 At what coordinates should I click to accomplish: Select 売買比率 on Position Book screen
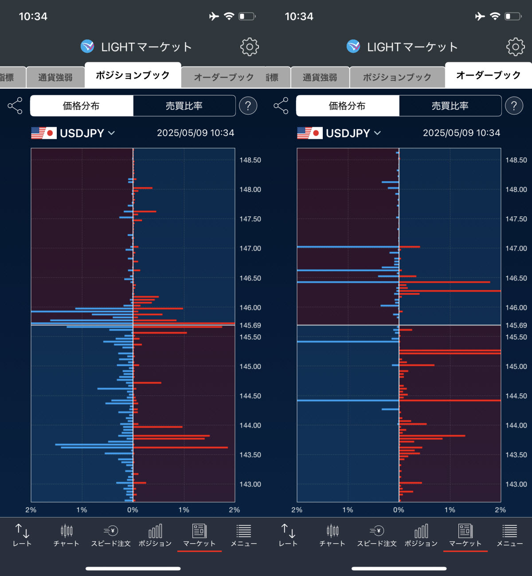pos(184,106)
